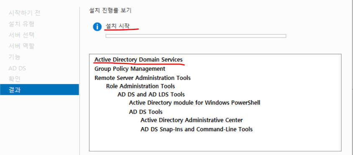
Task: Go to the 설치 유형 step
Action: tap(21, 24)
